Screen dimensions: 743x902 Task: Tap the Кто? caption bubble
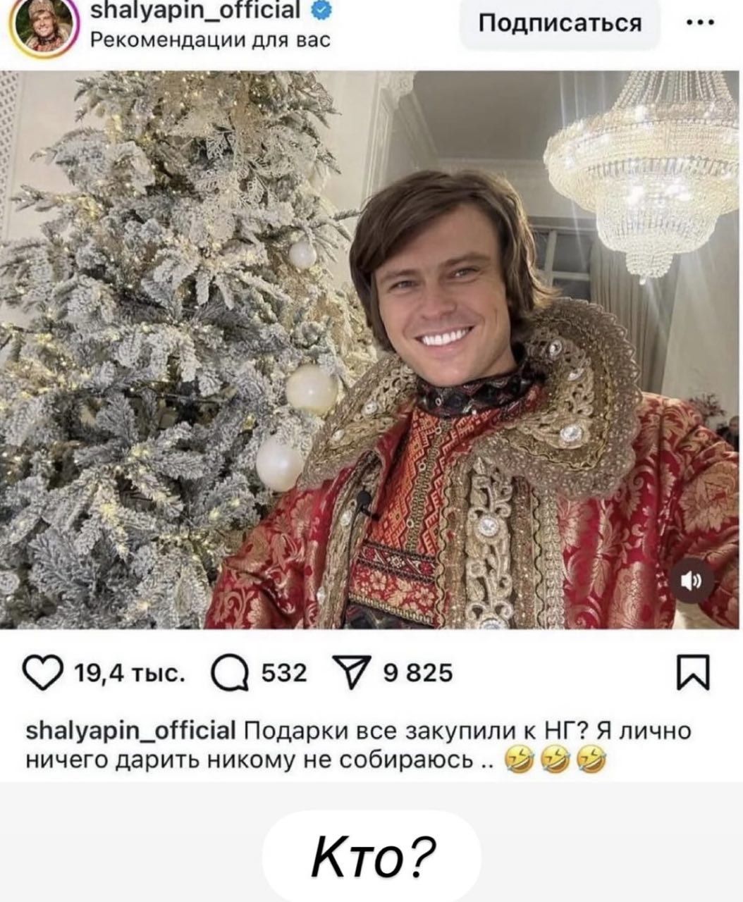[x=371, y=856]
